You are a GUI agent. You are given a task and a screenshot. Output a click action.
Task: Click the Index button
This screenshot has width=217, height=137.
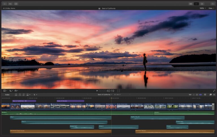(7, 95)
